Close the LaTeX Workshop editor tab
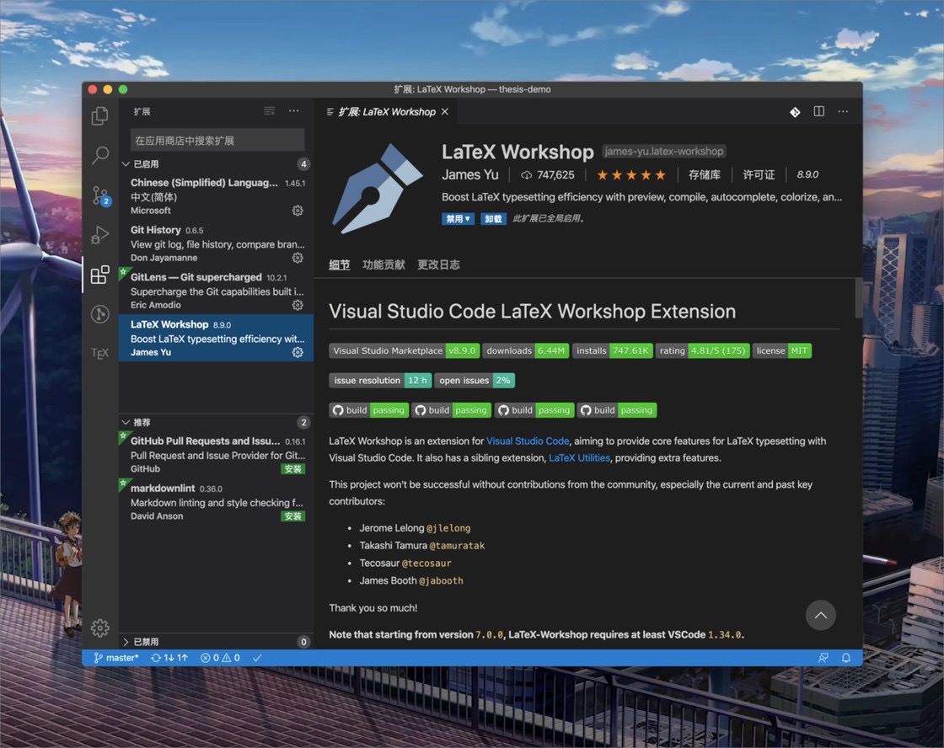This screenshot has width=944, height=748. 445,112
